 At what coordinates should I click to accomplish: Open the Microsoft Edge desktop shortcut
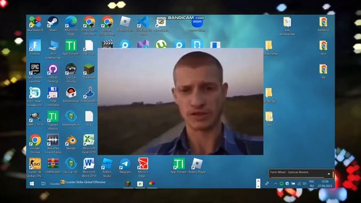[x=71, y=25]
